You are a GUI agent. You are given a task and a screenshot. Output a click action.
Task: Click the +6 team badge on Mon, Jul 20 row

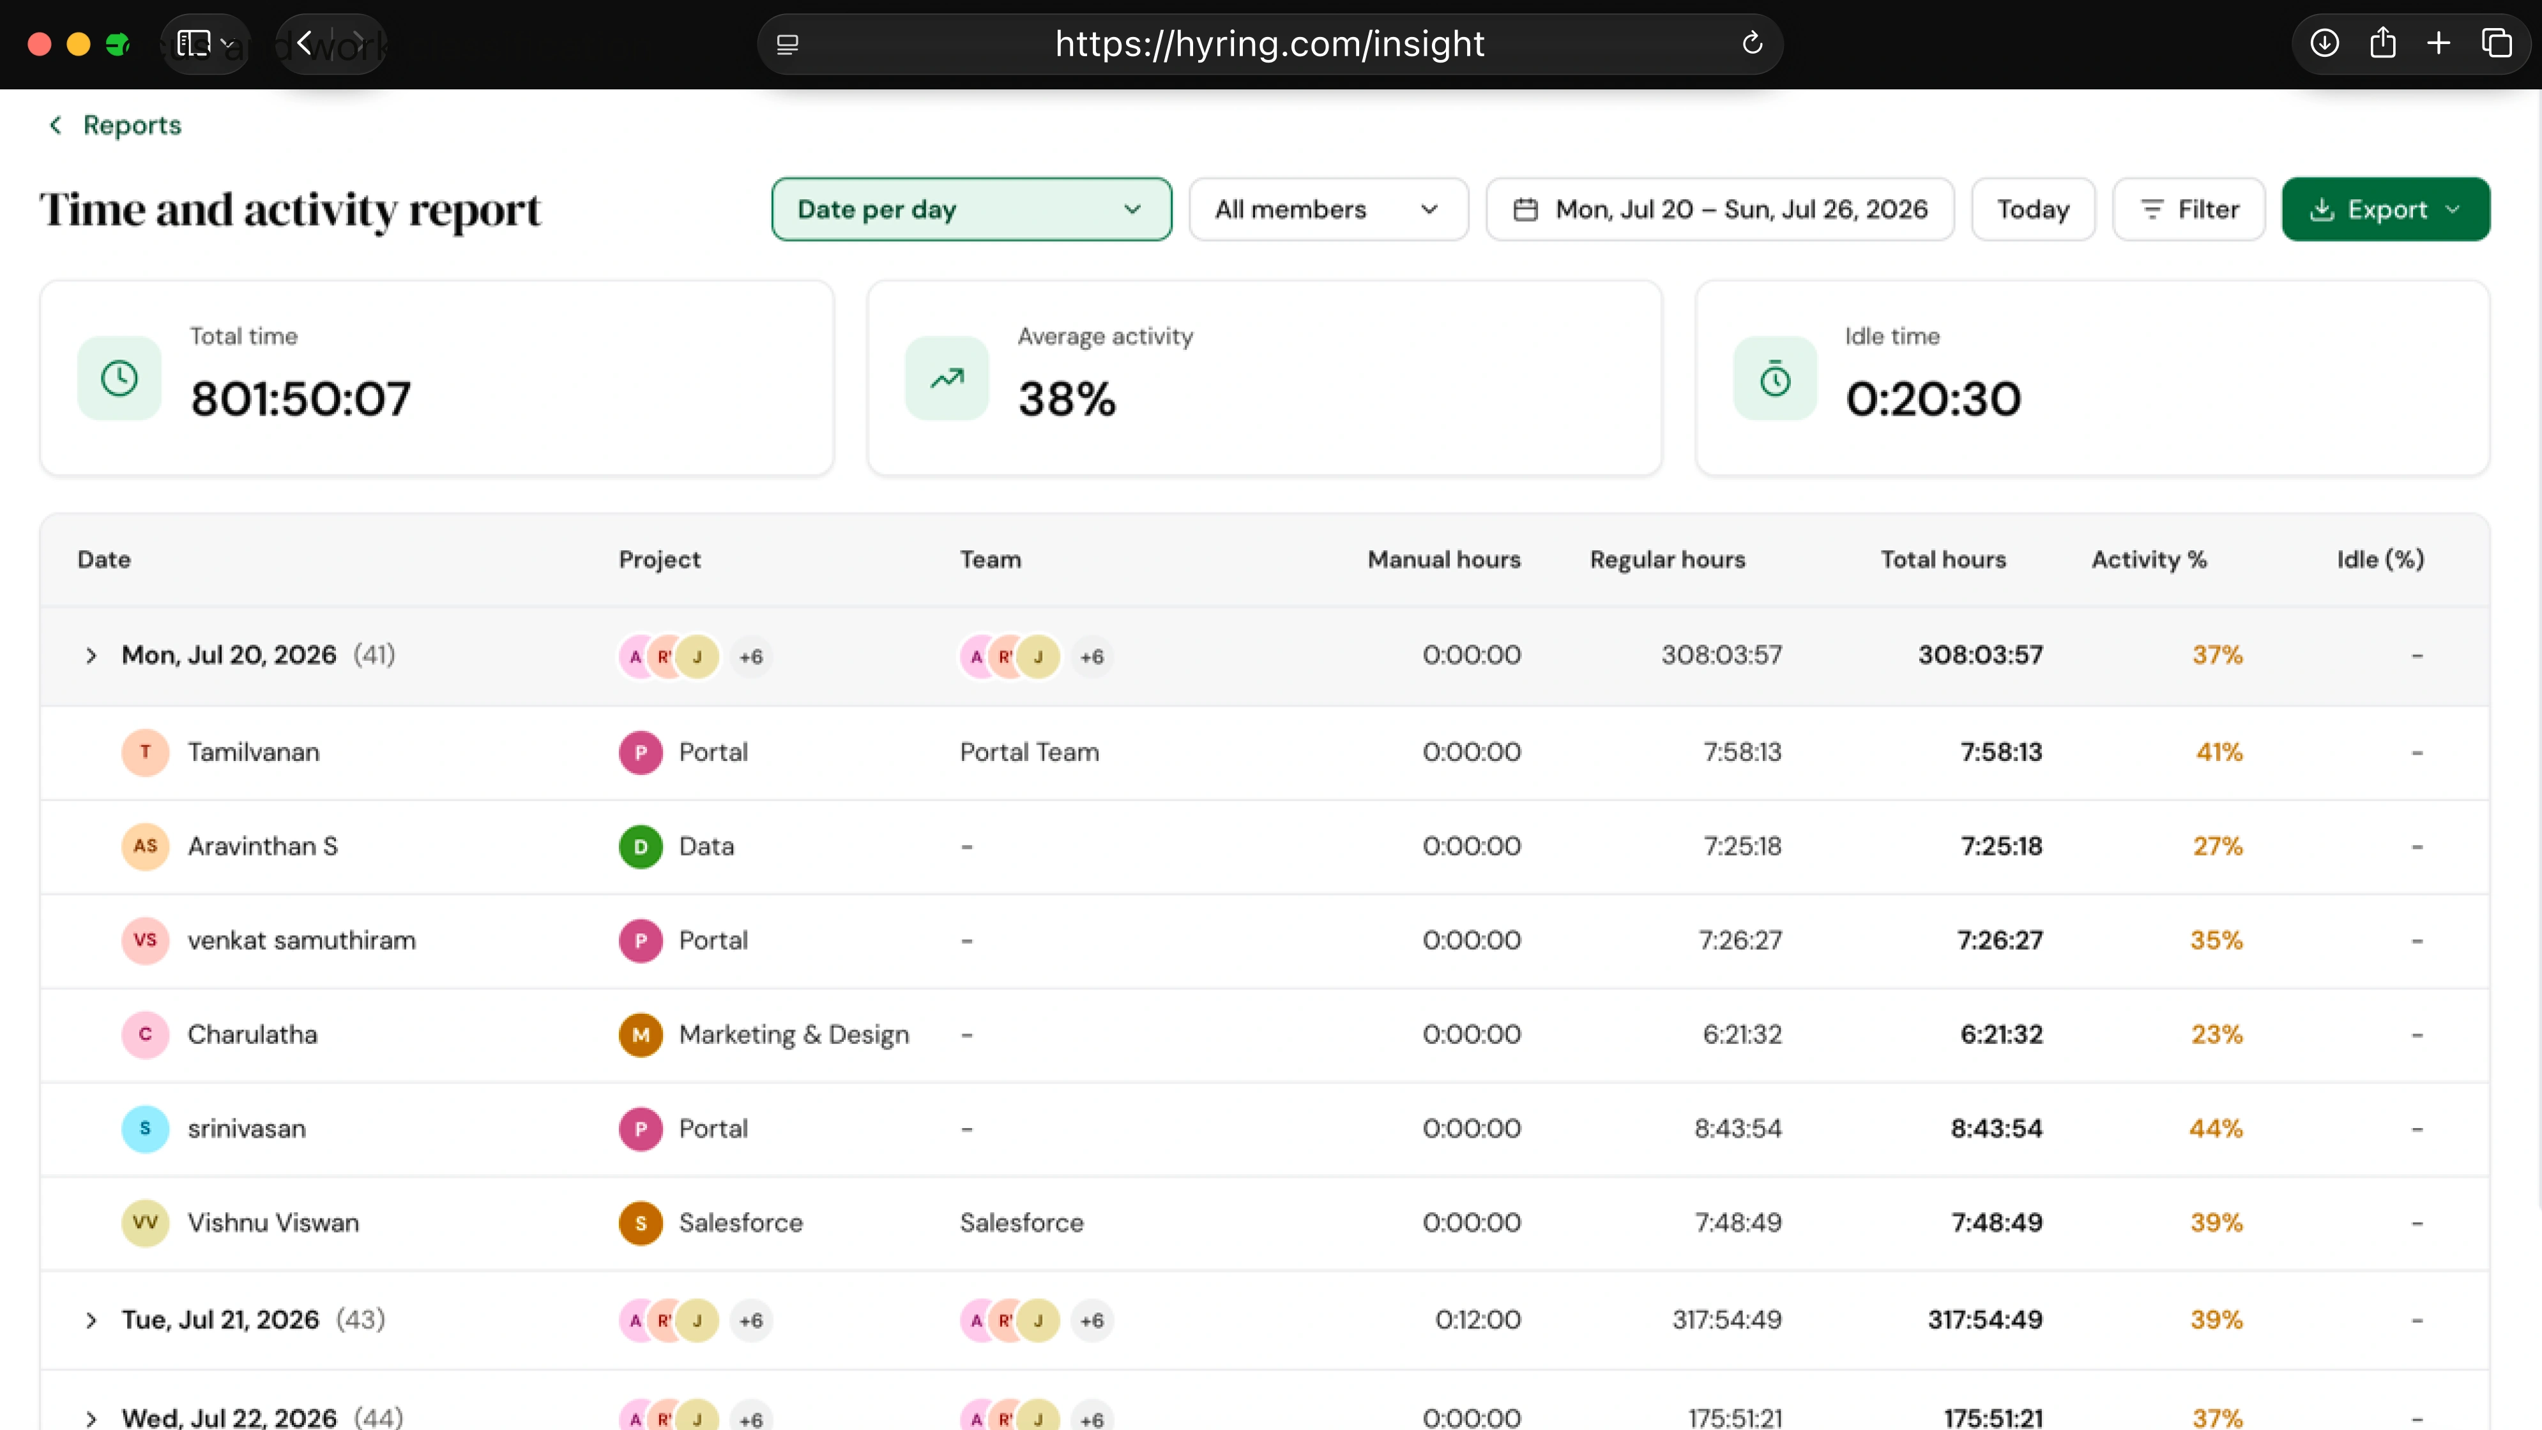pyautogui.click(x=1092, y=657)
